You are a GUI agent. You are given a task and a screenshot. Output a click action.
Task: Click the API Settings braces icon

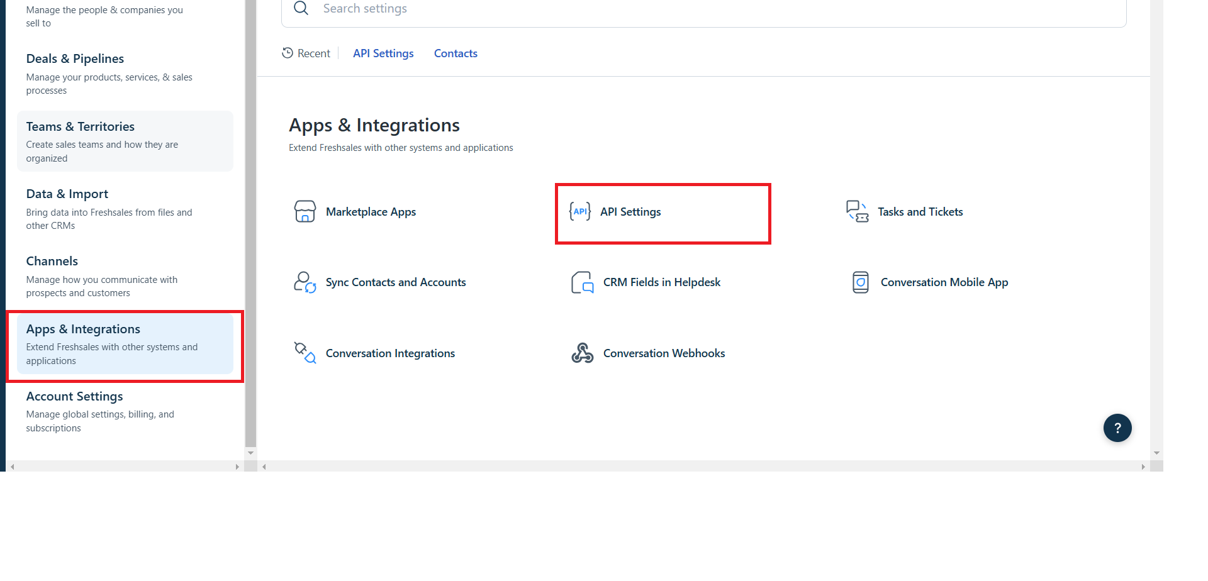coord(579,211)
